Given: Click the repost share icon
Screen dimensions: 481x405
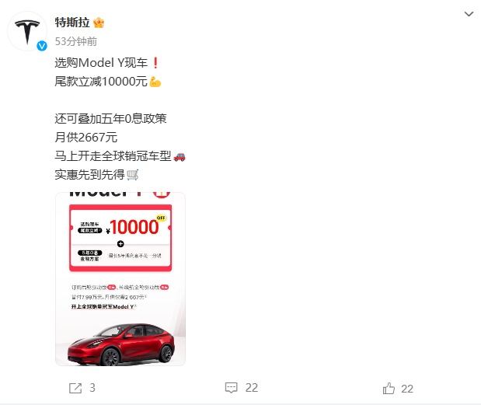Looking at the screenshot, I should (75, 388).
